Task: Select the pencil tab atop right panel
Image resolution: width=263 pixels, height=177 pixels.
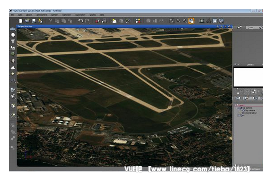Action: click(x=239, y=27)
